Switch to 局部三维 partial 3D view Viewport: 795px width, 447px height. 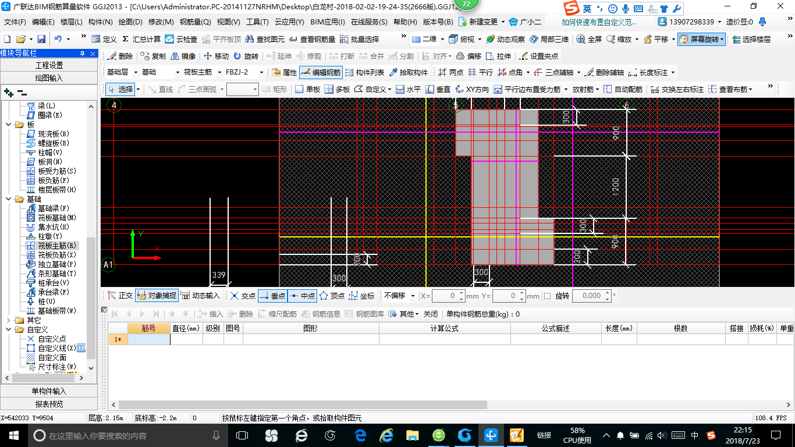(x=549, y=39)
